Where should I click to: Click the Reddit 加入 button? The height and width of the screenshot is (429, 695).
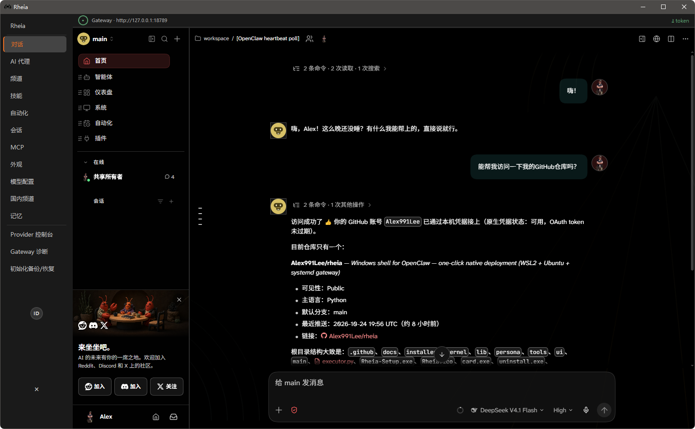pos(95,387)
